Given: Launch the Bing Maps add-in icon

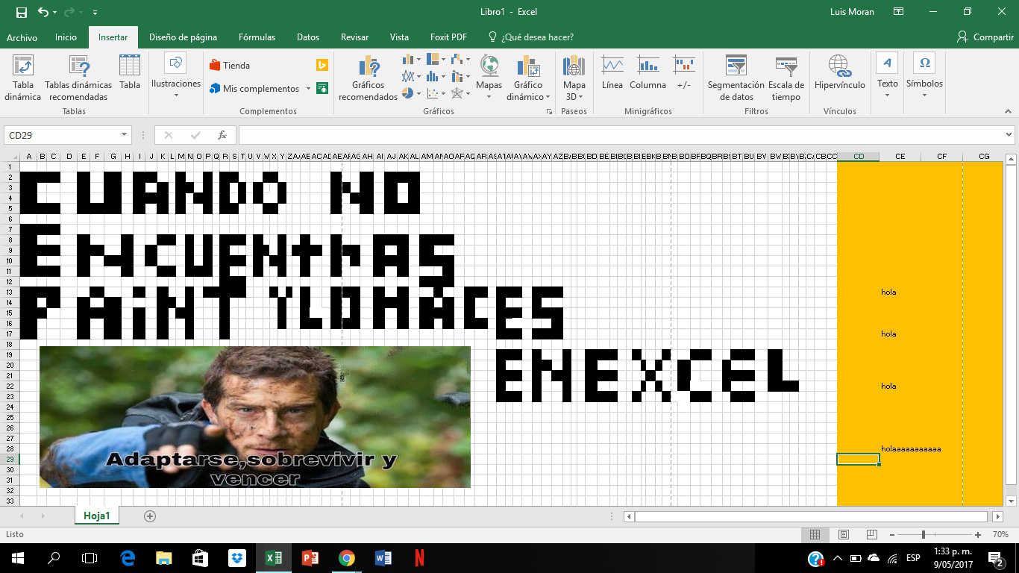Looking at the screenshot, I should pyautogui.click(x=322, y=65).
